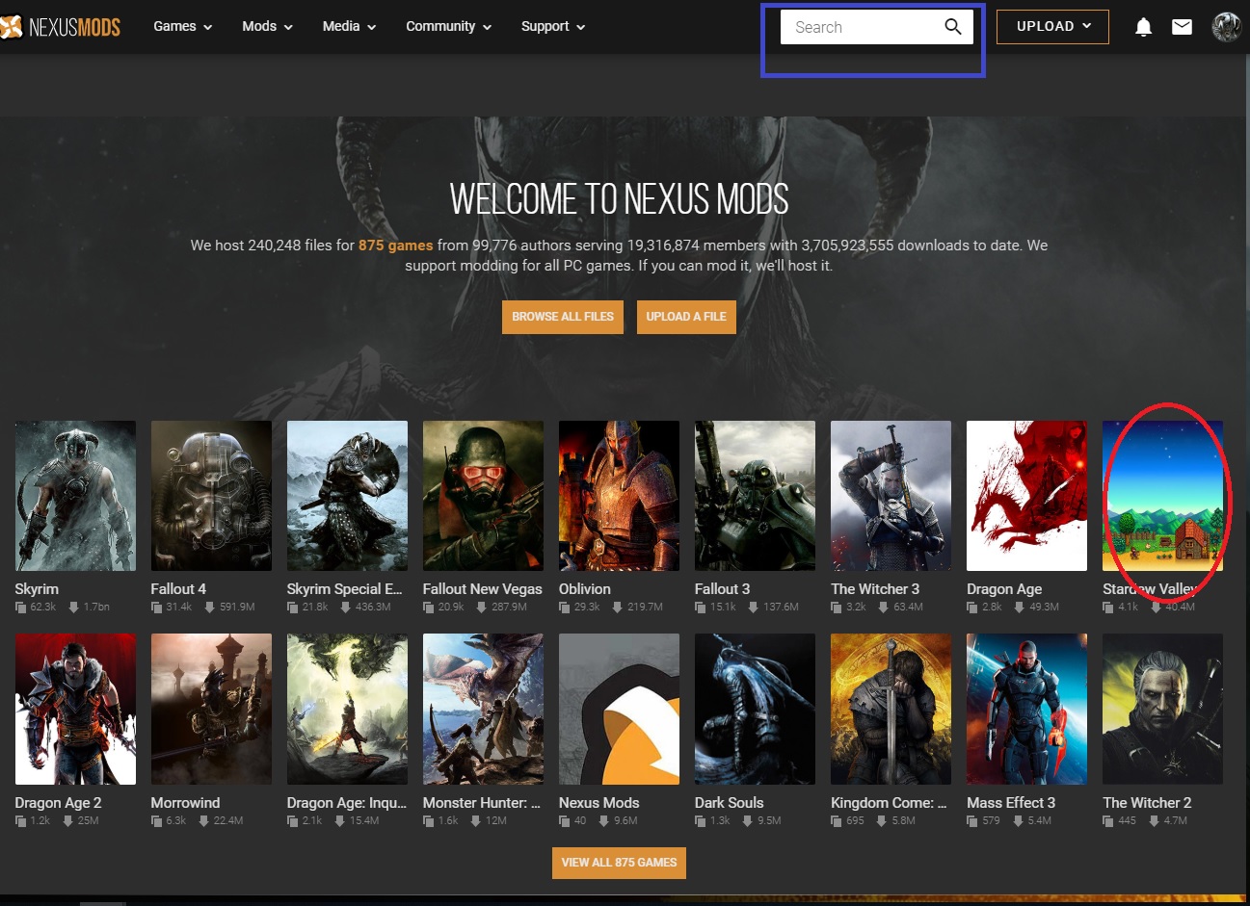
Task: Click Oblivion's downloads arrow icon
Action: 617,608
